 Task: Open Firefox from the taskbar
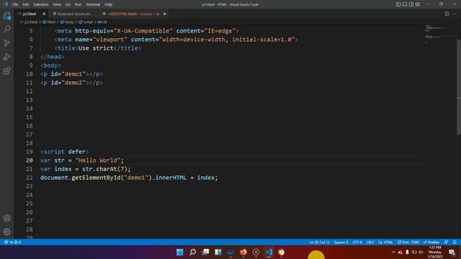click(x=243, y=252)
